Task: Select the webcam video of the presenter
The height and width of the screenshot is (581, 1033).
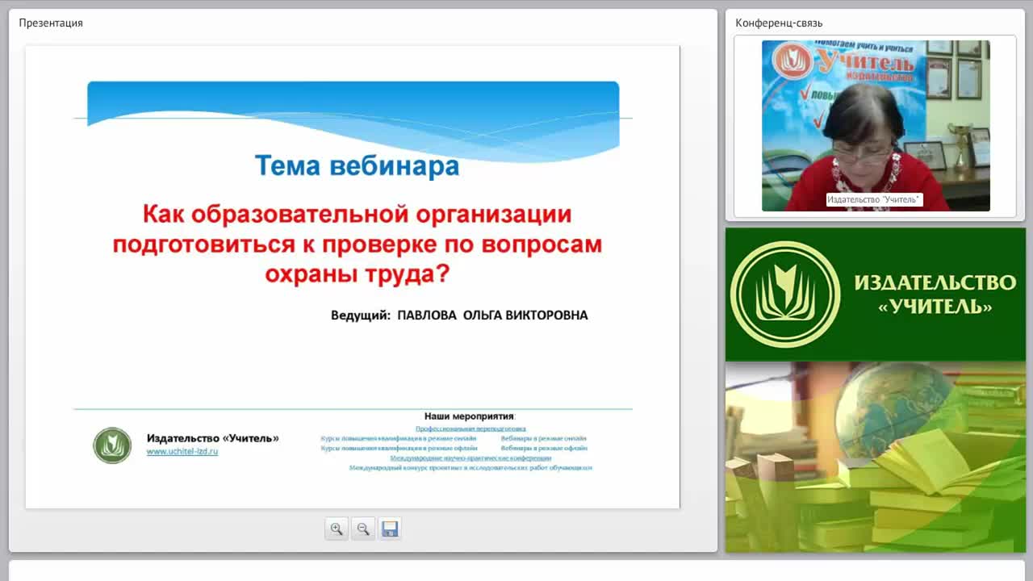Action: pos(876,126)
